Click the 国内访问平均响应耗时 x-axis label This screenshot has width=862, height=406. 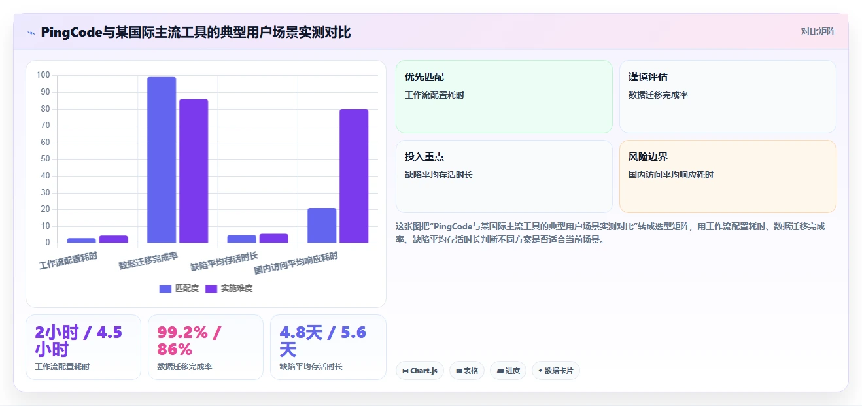(x=296, y=264)
